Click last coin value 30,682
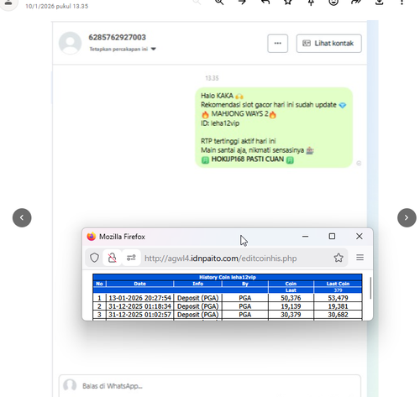Screen dimensions: 420x397 [338, 315]
